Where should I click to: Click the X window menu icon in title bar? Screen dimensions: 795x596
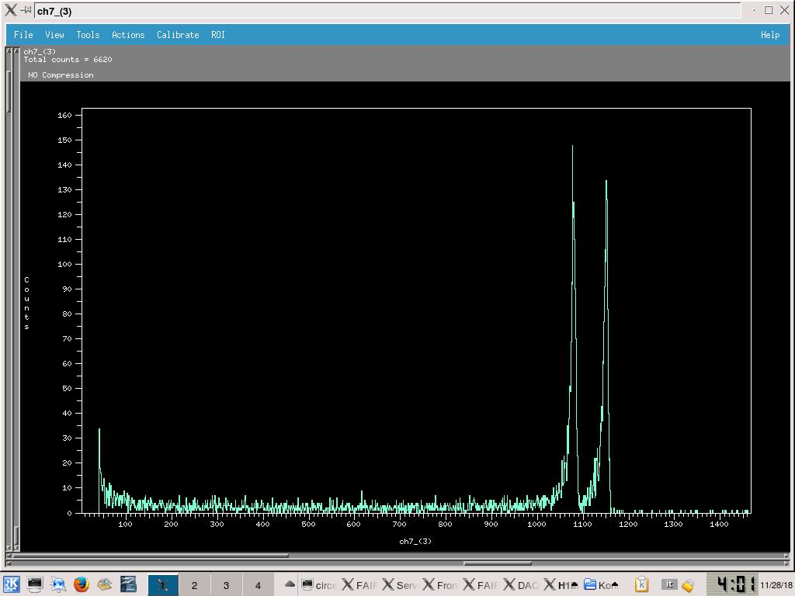[x=11, y=11]
